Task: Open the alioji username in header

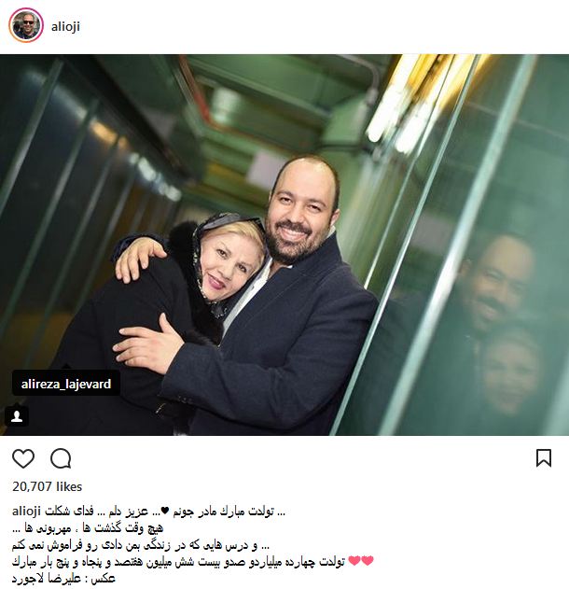Action: pos(65,26)
